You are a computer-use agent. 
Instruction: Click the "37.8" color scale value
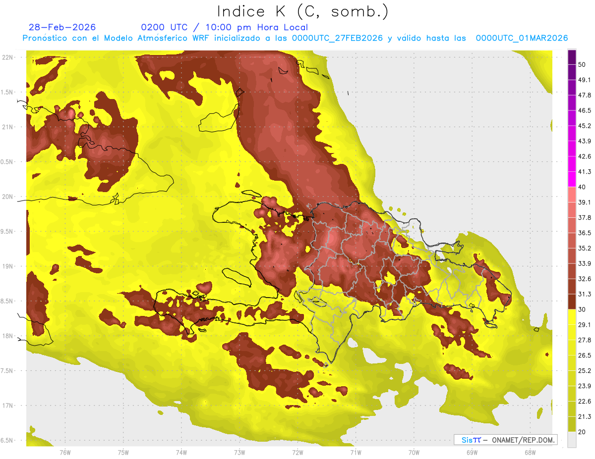[584, 217]
